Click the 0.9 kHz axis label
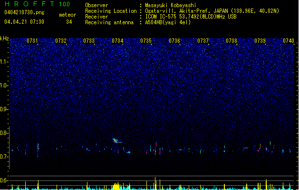Screen dimensions: 299x190 (4, 109)
